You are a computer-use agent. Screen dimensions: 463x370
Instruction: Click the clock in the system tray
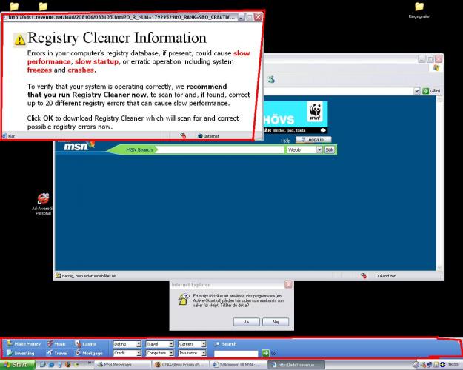(453, 365)
